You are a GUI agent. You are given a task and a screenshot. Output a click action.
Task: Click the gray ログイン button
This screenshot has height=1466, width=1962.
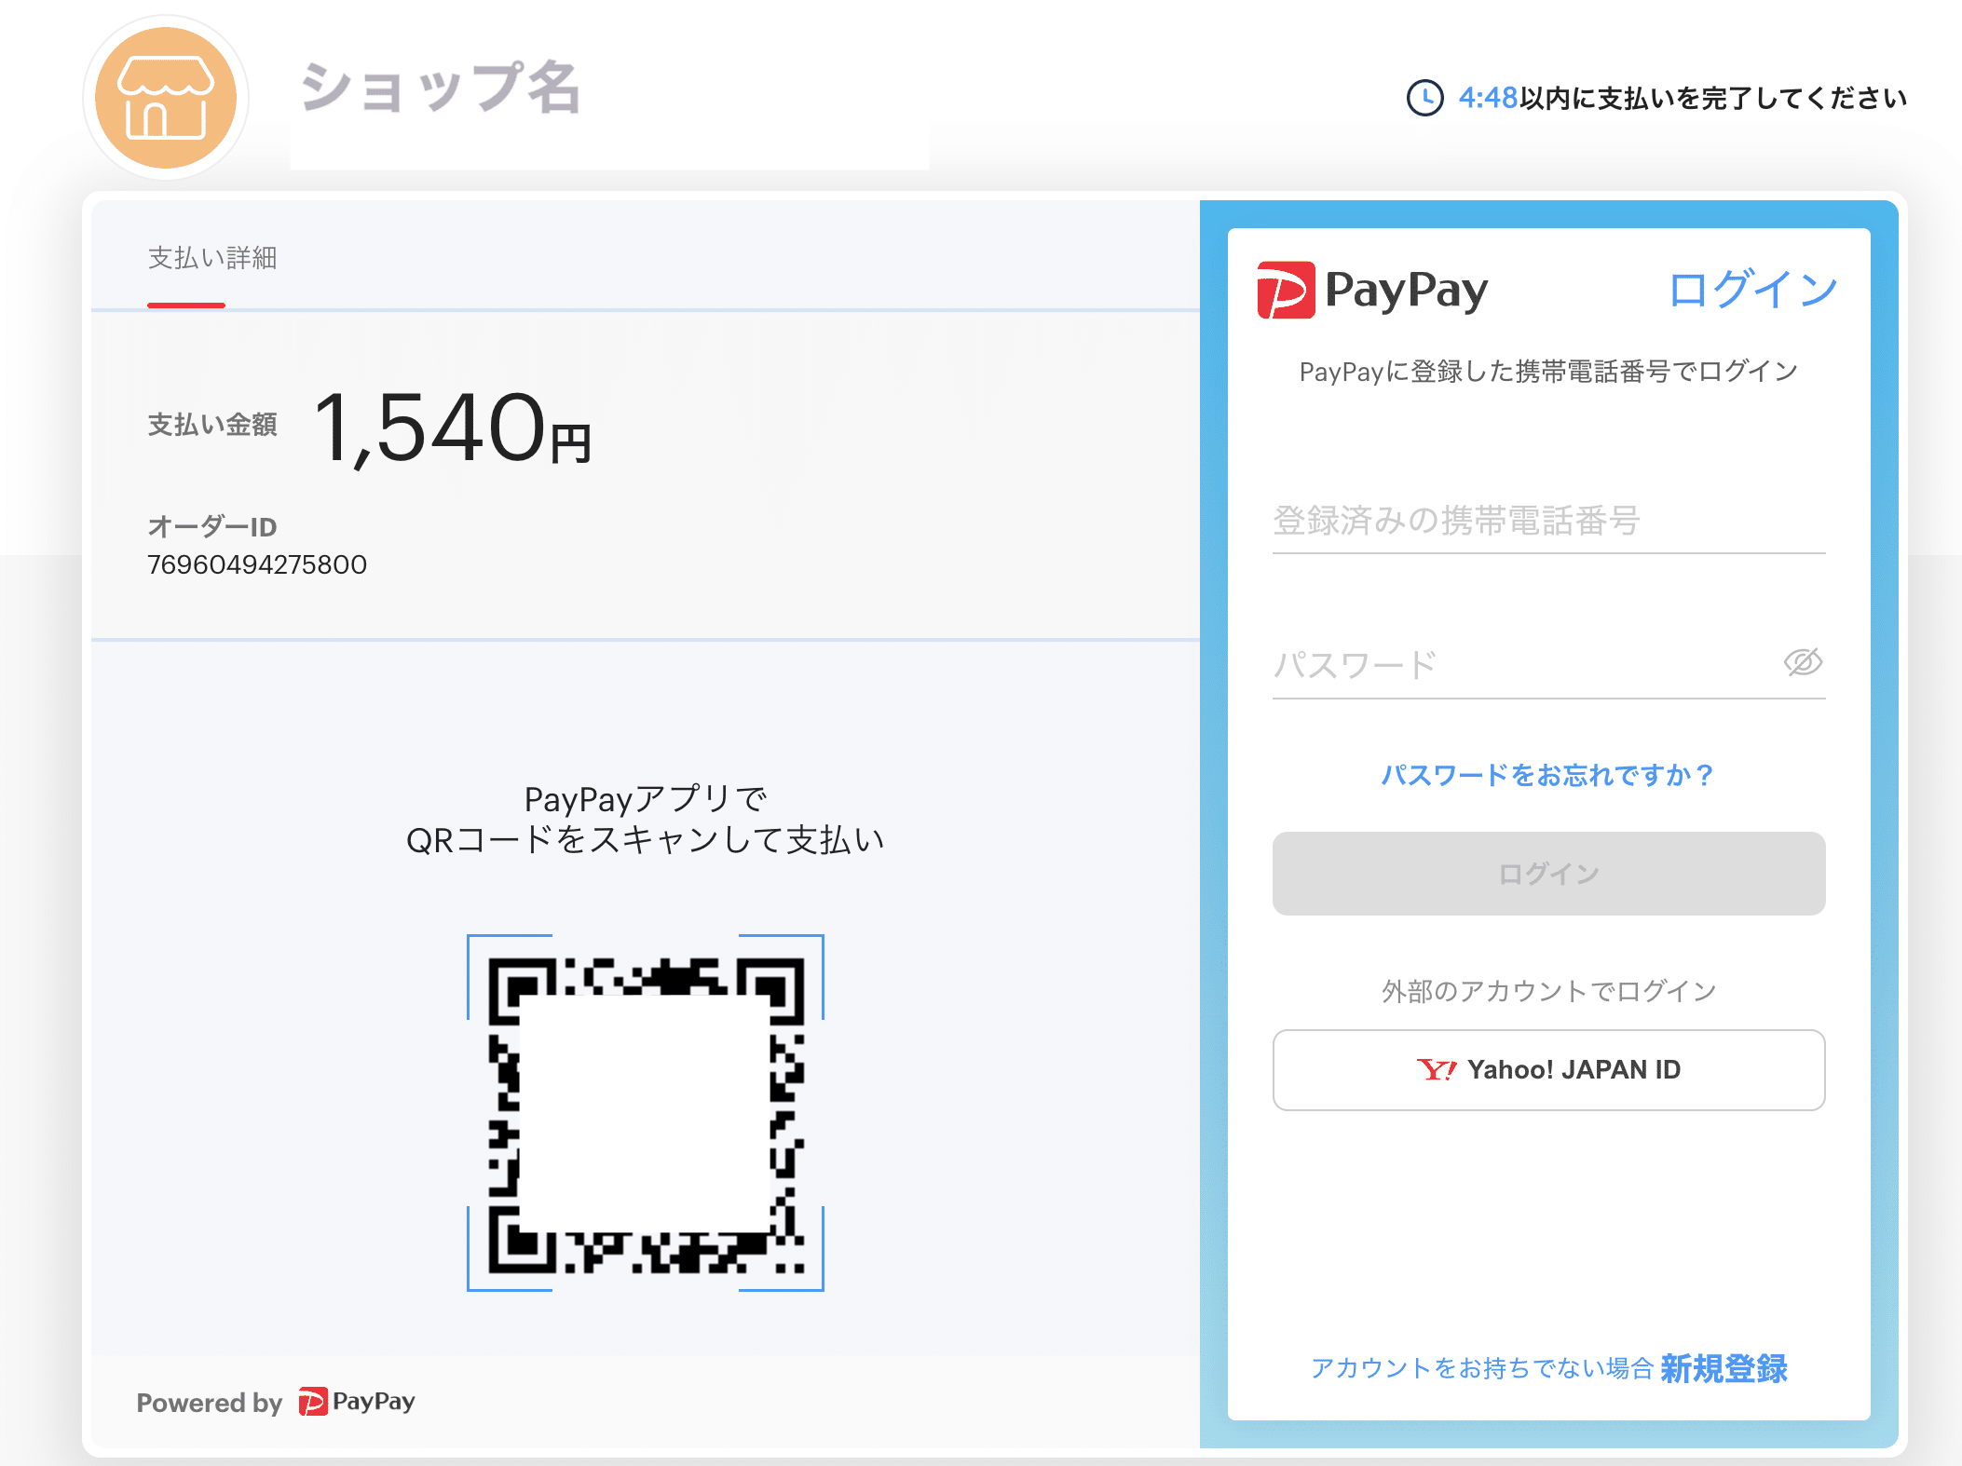tap(1548, 874)
